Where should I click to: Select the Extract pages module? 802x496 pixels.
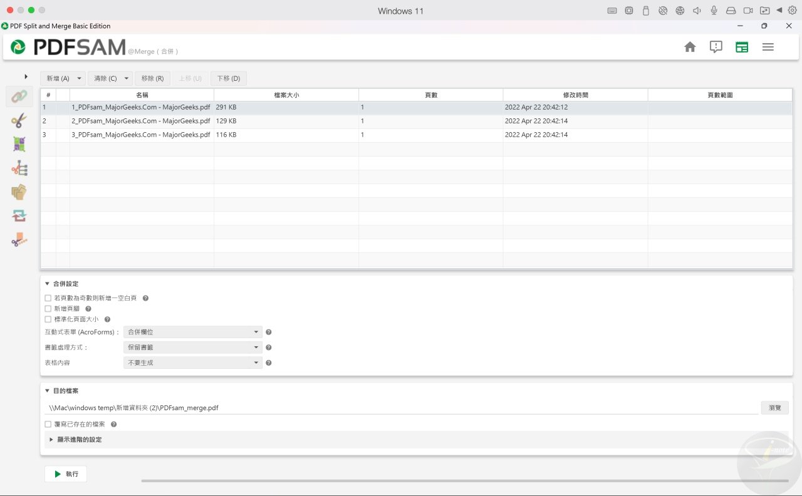19,192
